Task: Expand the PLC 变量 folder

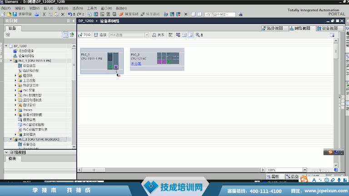Action: pyautogui.click(x=15, y=90)
